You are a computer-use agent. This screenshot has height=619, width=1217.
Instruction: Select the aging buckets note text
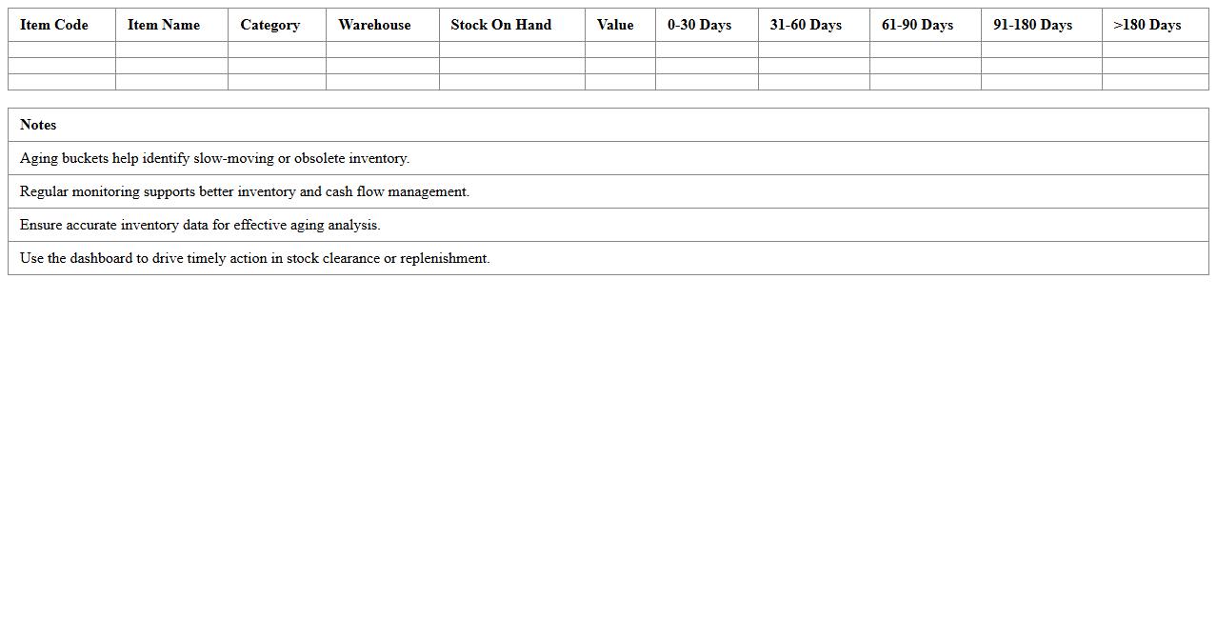click(214, 158)
